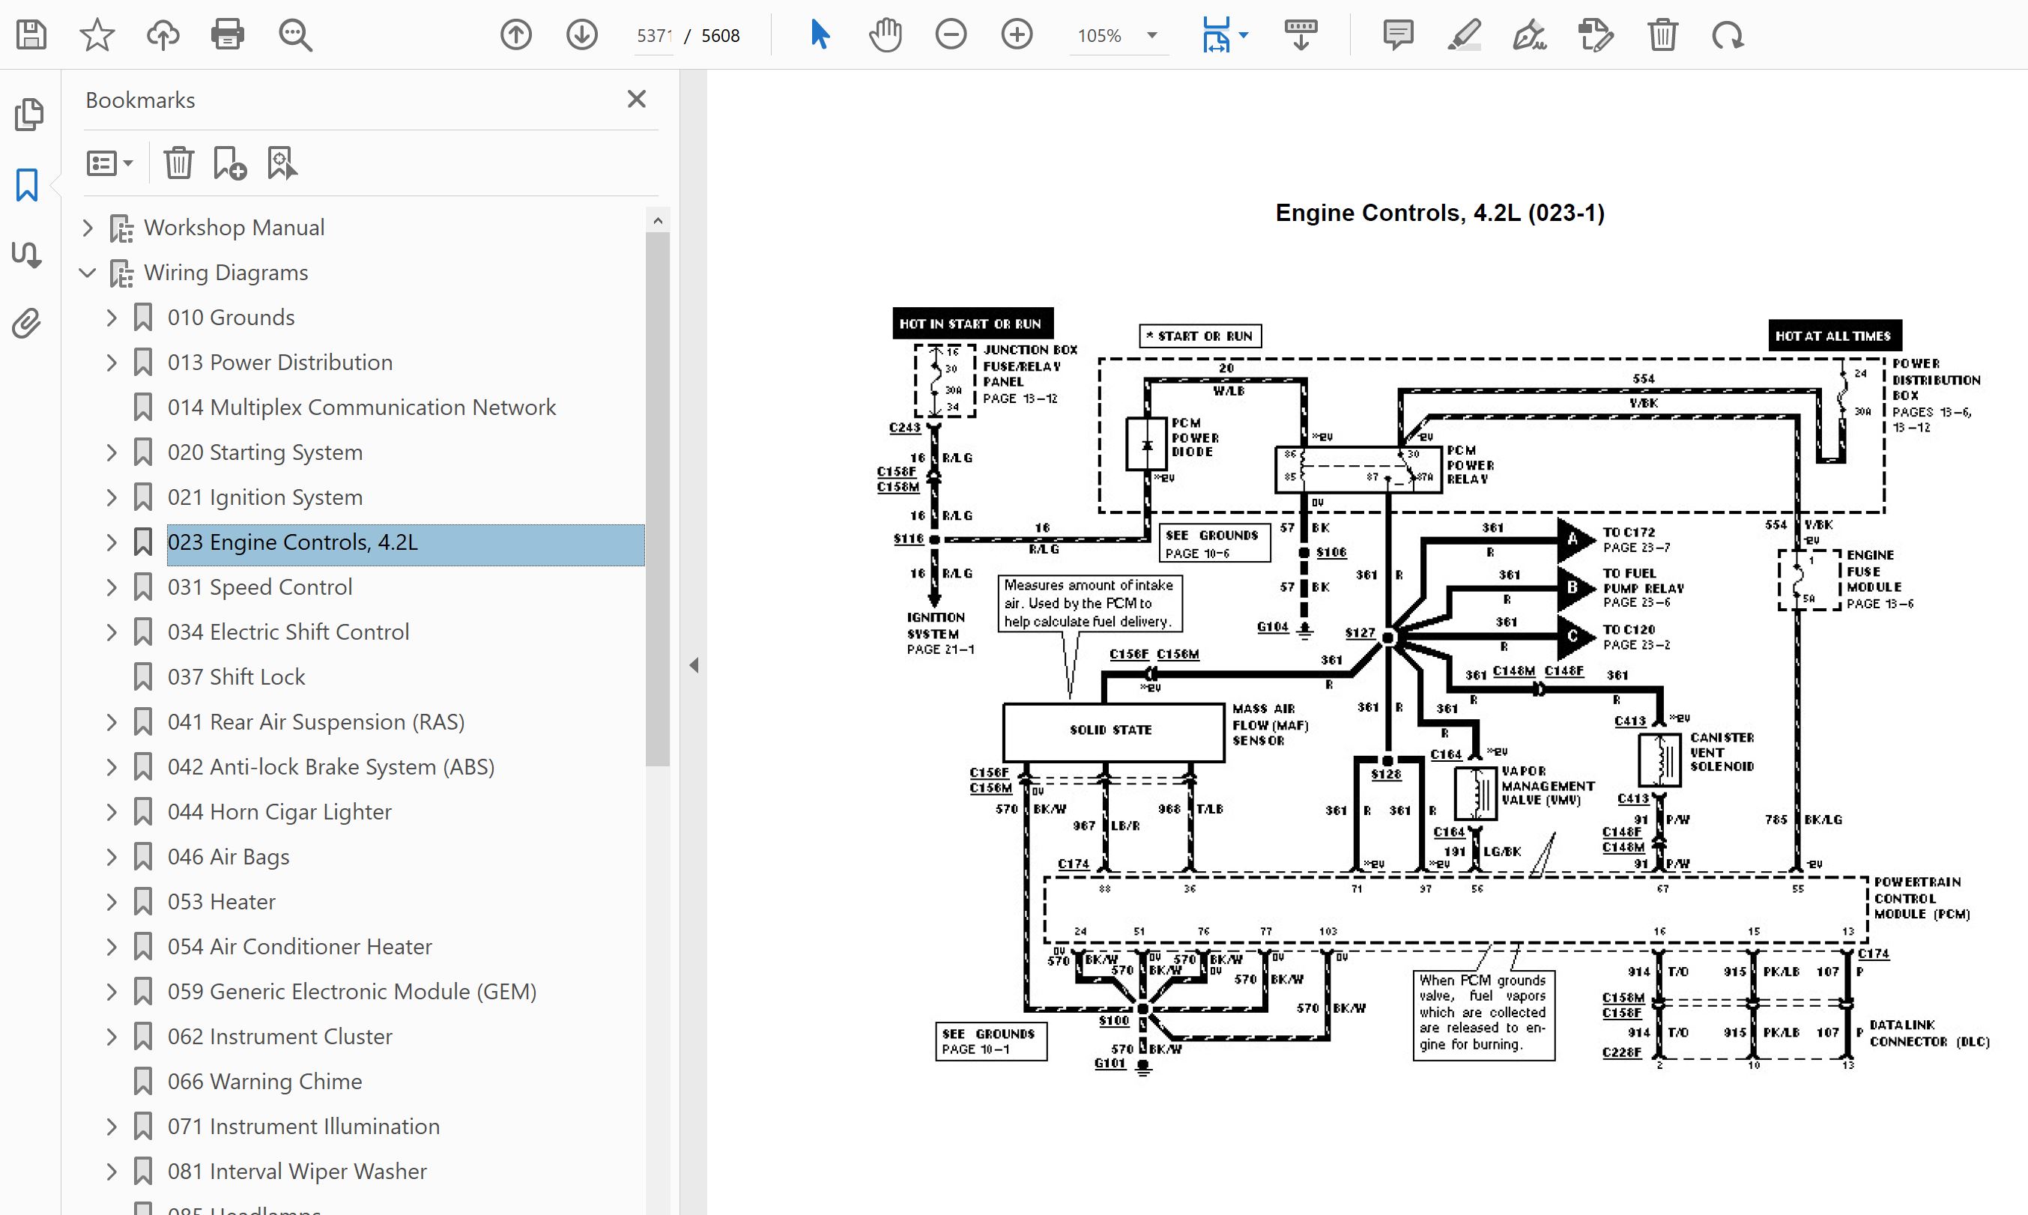The image size is (2028, 1215).
Task: Close the Bookmarks panel
Action: pos(636,99)
